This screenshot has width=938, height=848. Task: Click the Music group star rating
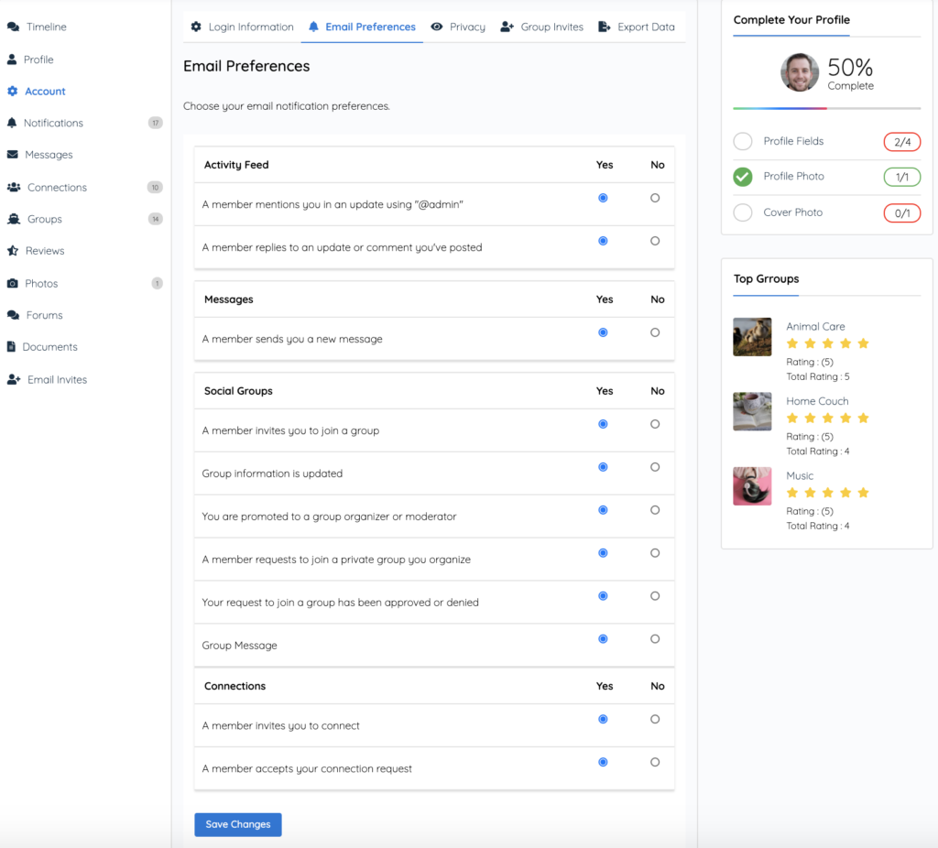click(827, 493)
